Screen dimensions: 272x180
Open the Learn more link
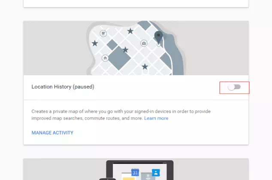pyautogui.click(x=156, y=118)
